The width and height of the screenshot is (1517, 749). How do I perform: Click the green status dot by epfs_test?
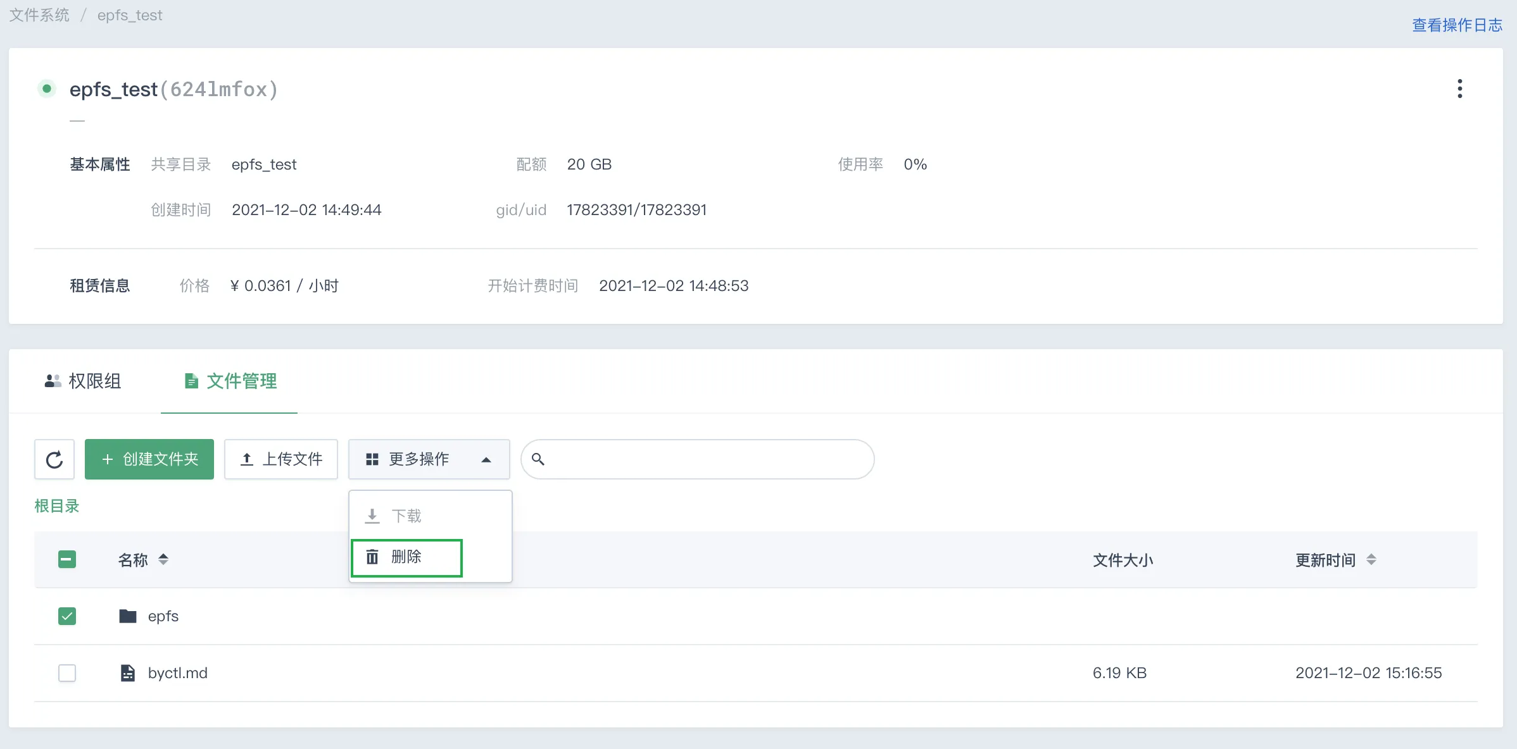46,89
